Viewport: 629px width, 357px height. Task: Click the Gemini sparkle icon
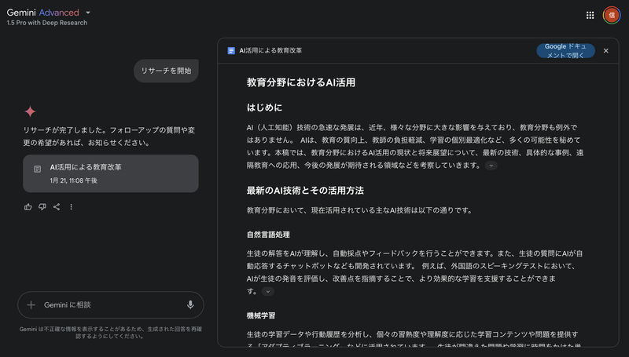point(30,111)
